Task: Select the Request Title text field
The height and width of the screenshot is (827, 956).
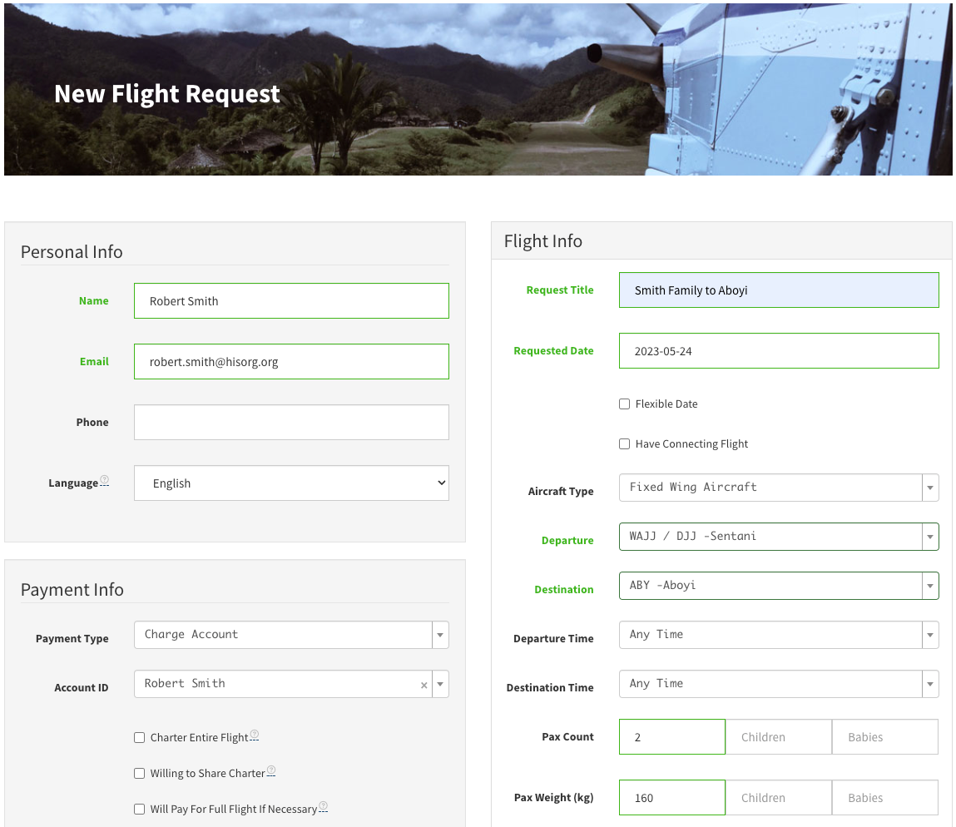Action: 779,290
